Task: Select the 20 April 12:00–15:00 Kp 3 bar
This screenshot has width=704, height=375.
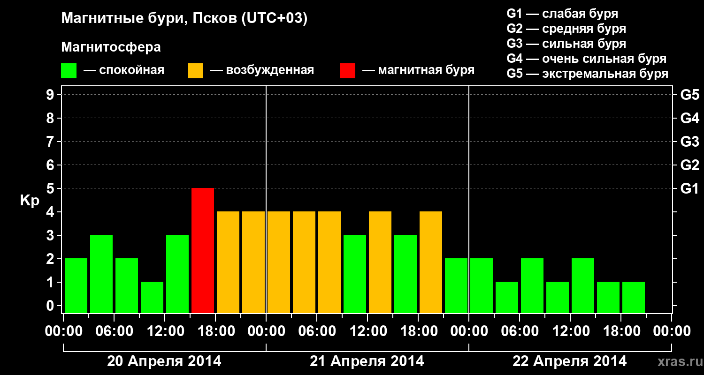Action: tap(177, 274)
